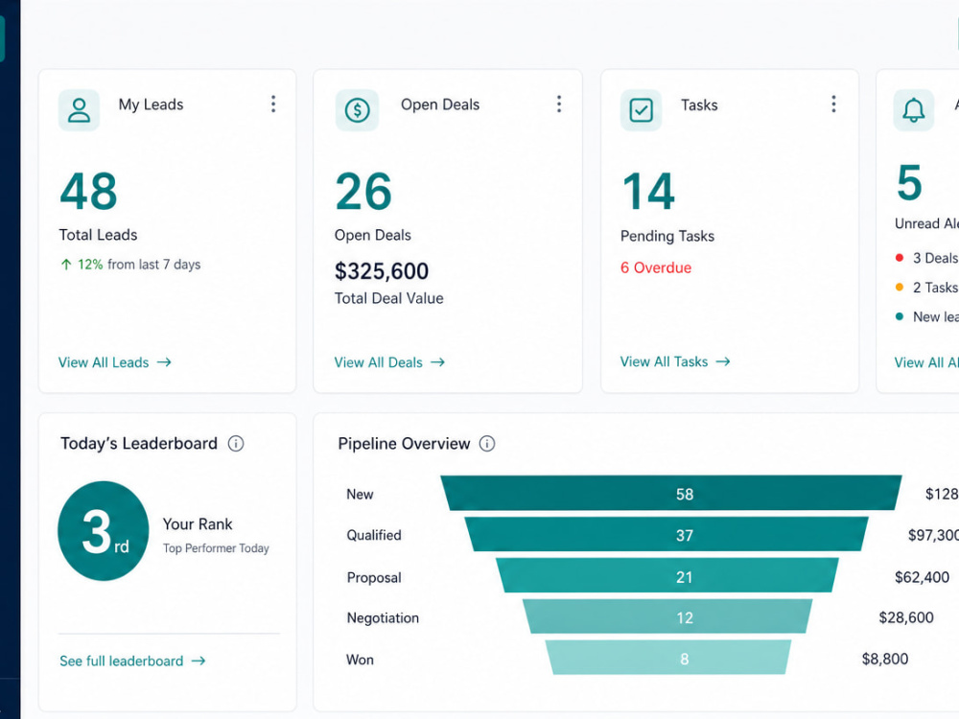The width and height of the screenshot is (959, 719).
Task: Open View All Tasks link
Action: tap(675, 361)
